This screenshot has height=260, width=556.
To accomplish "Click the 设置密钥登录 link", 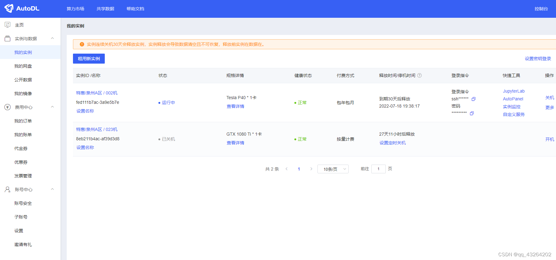I will point(538,59).
